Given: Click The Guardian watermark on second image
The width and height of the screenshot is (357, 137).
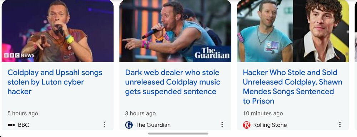Looking at the screenshot, I should click(x=212, y=53).
